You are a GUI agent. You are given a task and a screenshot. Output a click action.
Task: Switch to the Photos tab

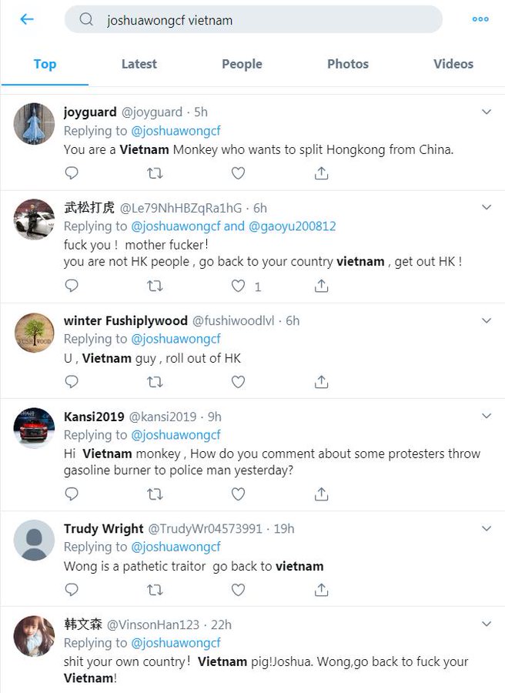348,64
